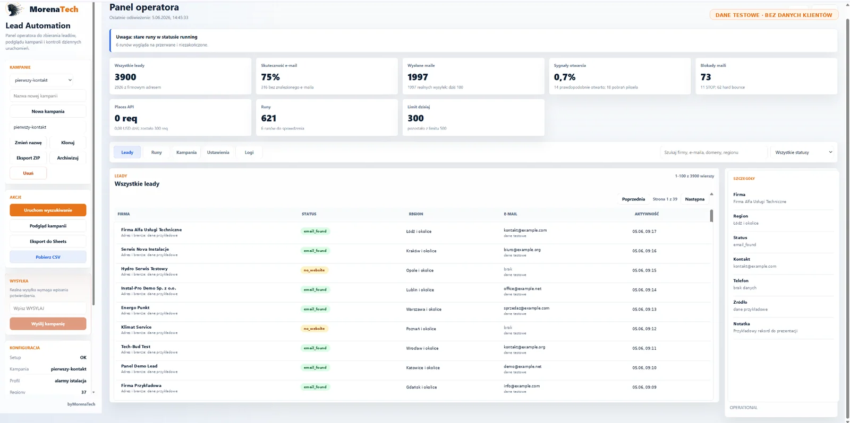Click the Zmień nazwę button
Viewport: 850px width, 423px height.
point(28,143)
